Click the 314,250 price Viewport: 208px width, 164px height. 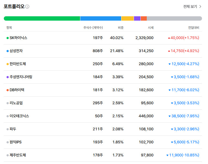tap(146, 51)
